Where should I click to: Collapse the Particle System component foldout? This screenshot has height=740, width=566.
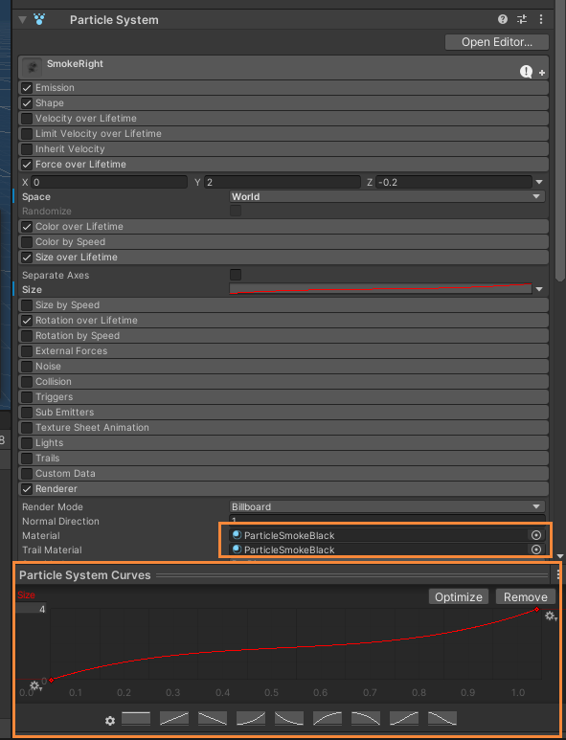[22, 20]
